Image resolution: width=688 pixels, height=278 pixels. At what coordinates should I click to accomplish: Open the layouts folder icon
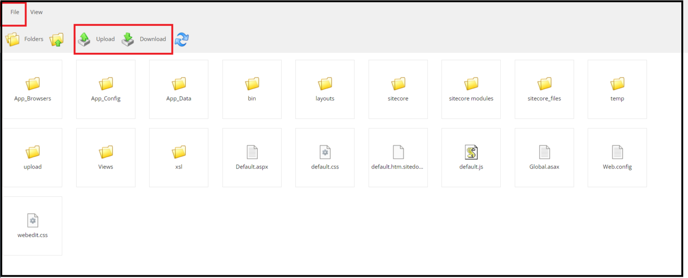coord(325,84)
